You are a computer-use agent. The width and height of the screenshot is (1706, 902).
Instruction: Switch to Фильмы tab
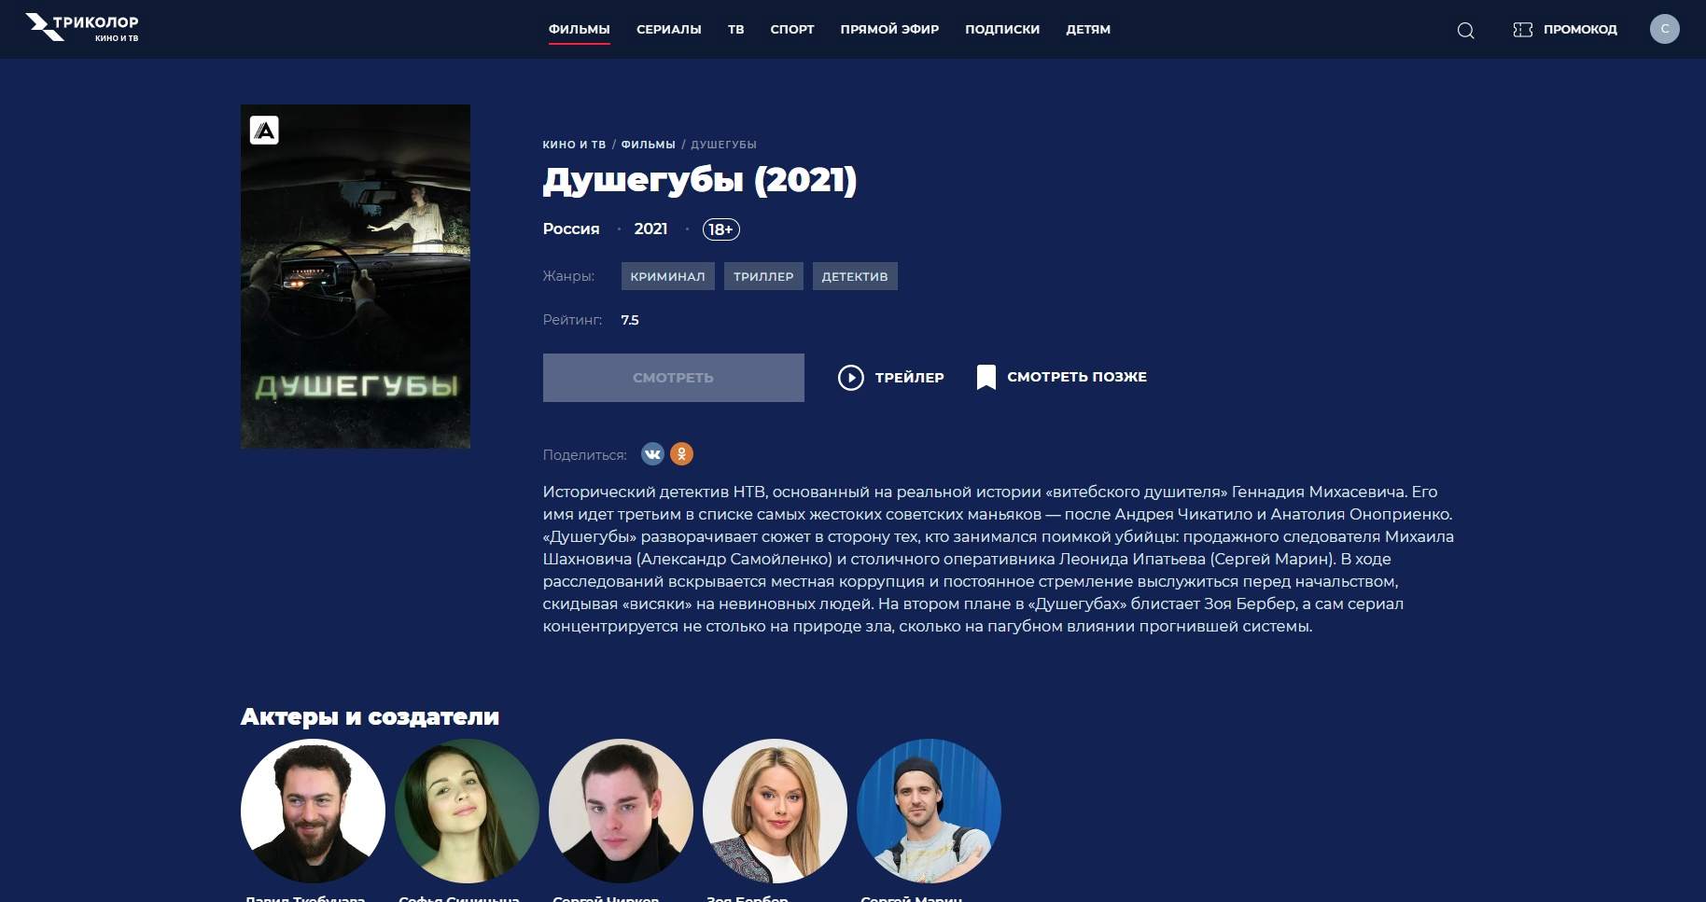tap(580, 30)
